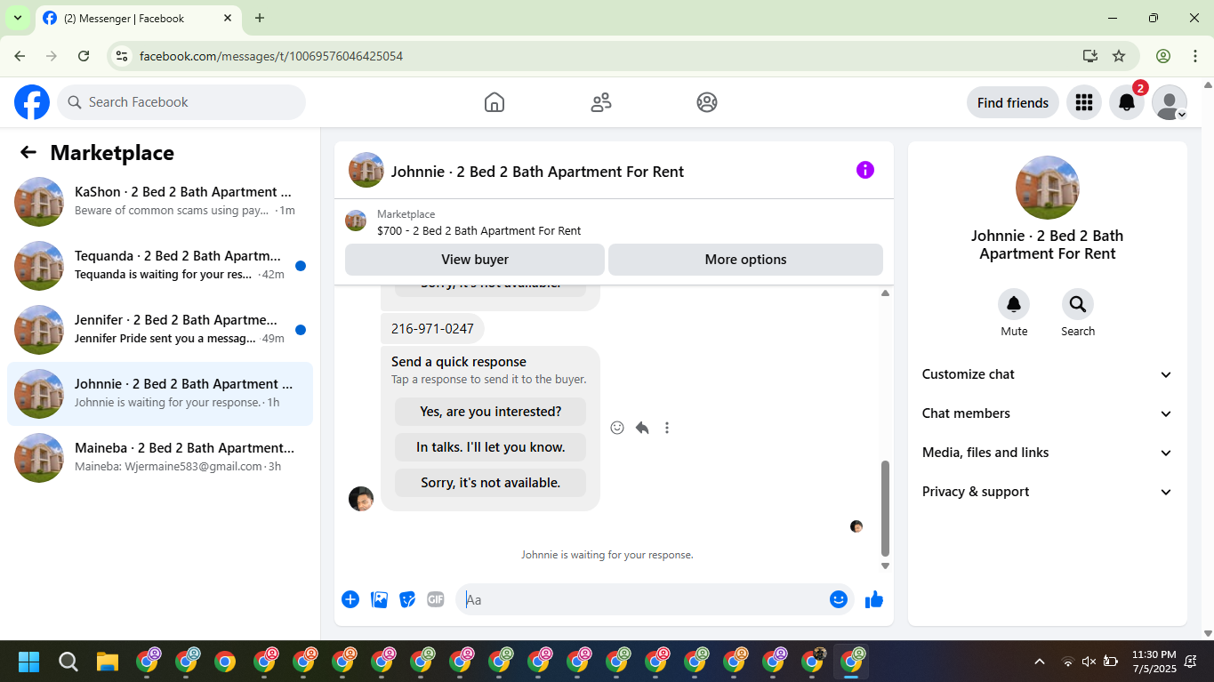This screenshot has height=682, width=1214.
Task: Expand the Chat members section
Action: tap(1048, 413)
